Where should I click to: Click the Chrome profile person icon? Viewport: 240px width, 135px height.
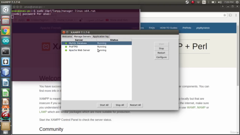[x=223, y=6]
